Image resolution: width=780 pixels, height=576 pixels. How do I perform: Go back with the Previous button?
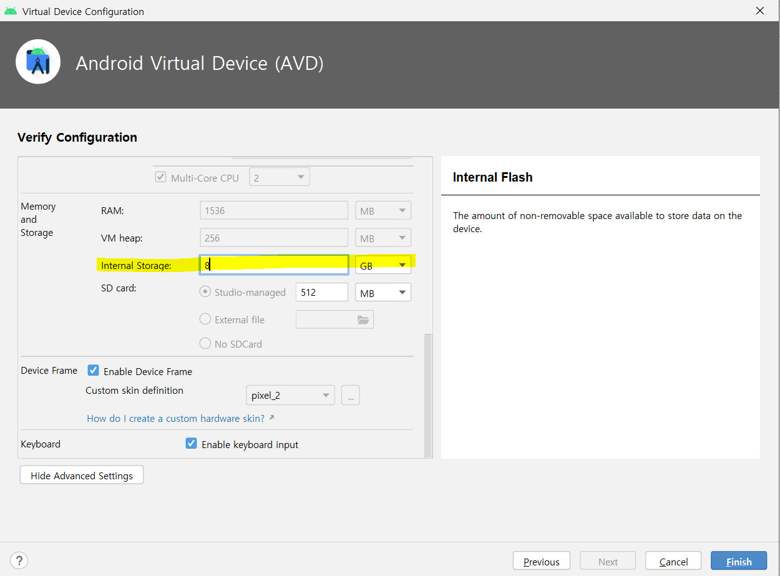point(542,562)
